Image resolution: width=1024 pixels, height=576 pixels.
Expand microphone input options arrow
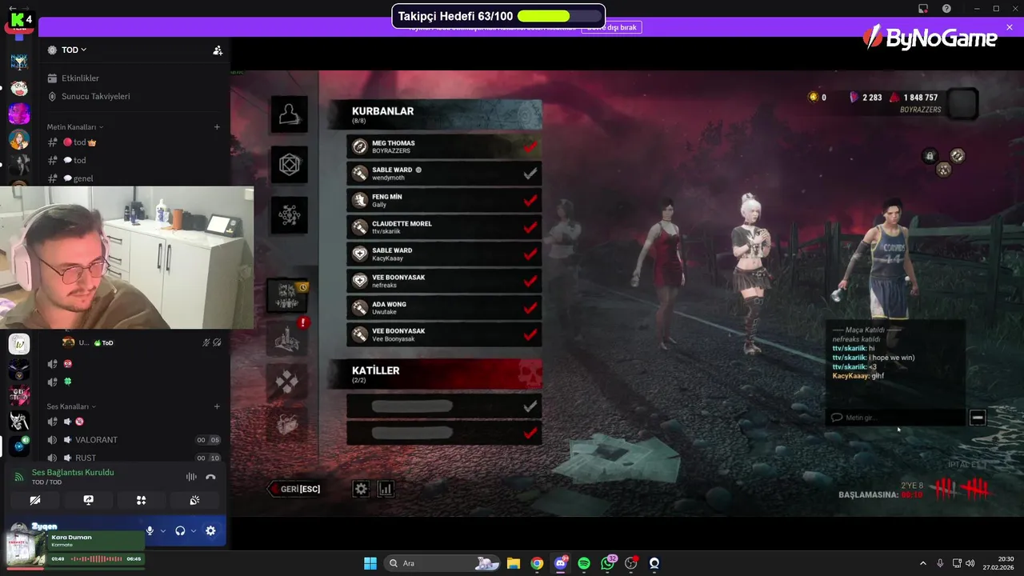coord(163,530)
